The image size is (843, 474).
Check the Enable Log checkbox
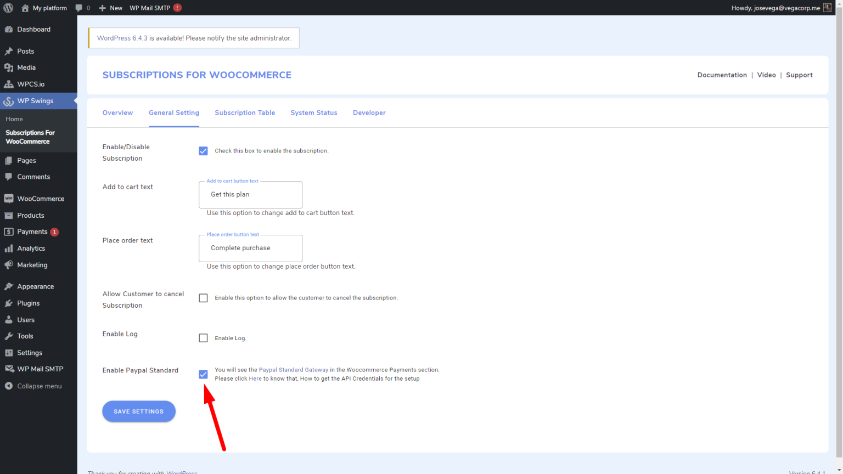click(x=203, y=337)
